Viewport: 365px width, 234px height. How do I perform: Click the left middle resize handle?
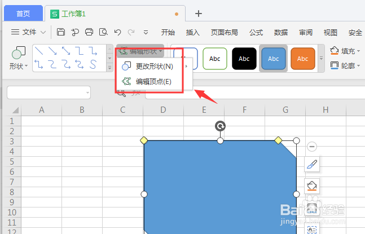click(x=144, y=194)
